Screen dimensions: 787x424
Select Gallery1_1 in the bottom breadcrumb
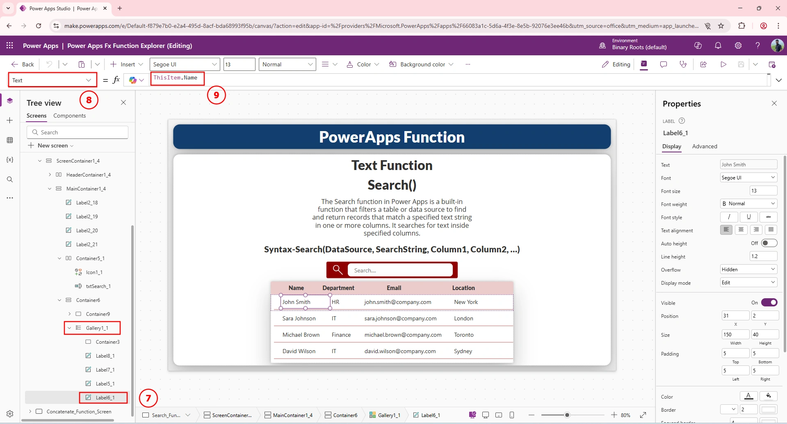click(x=385, y=415)
